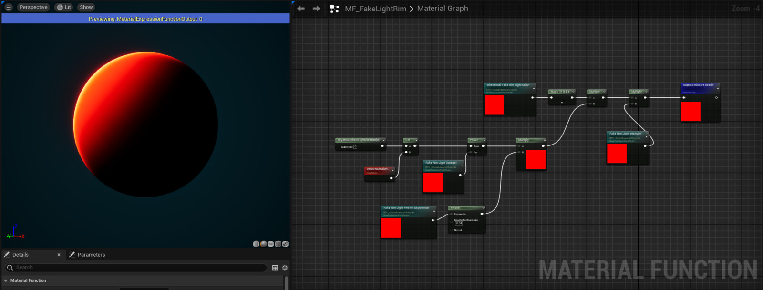Screen dimensions: 763x290
Task: Collapse middle Multiply node with preview
Action: (544, 140)
